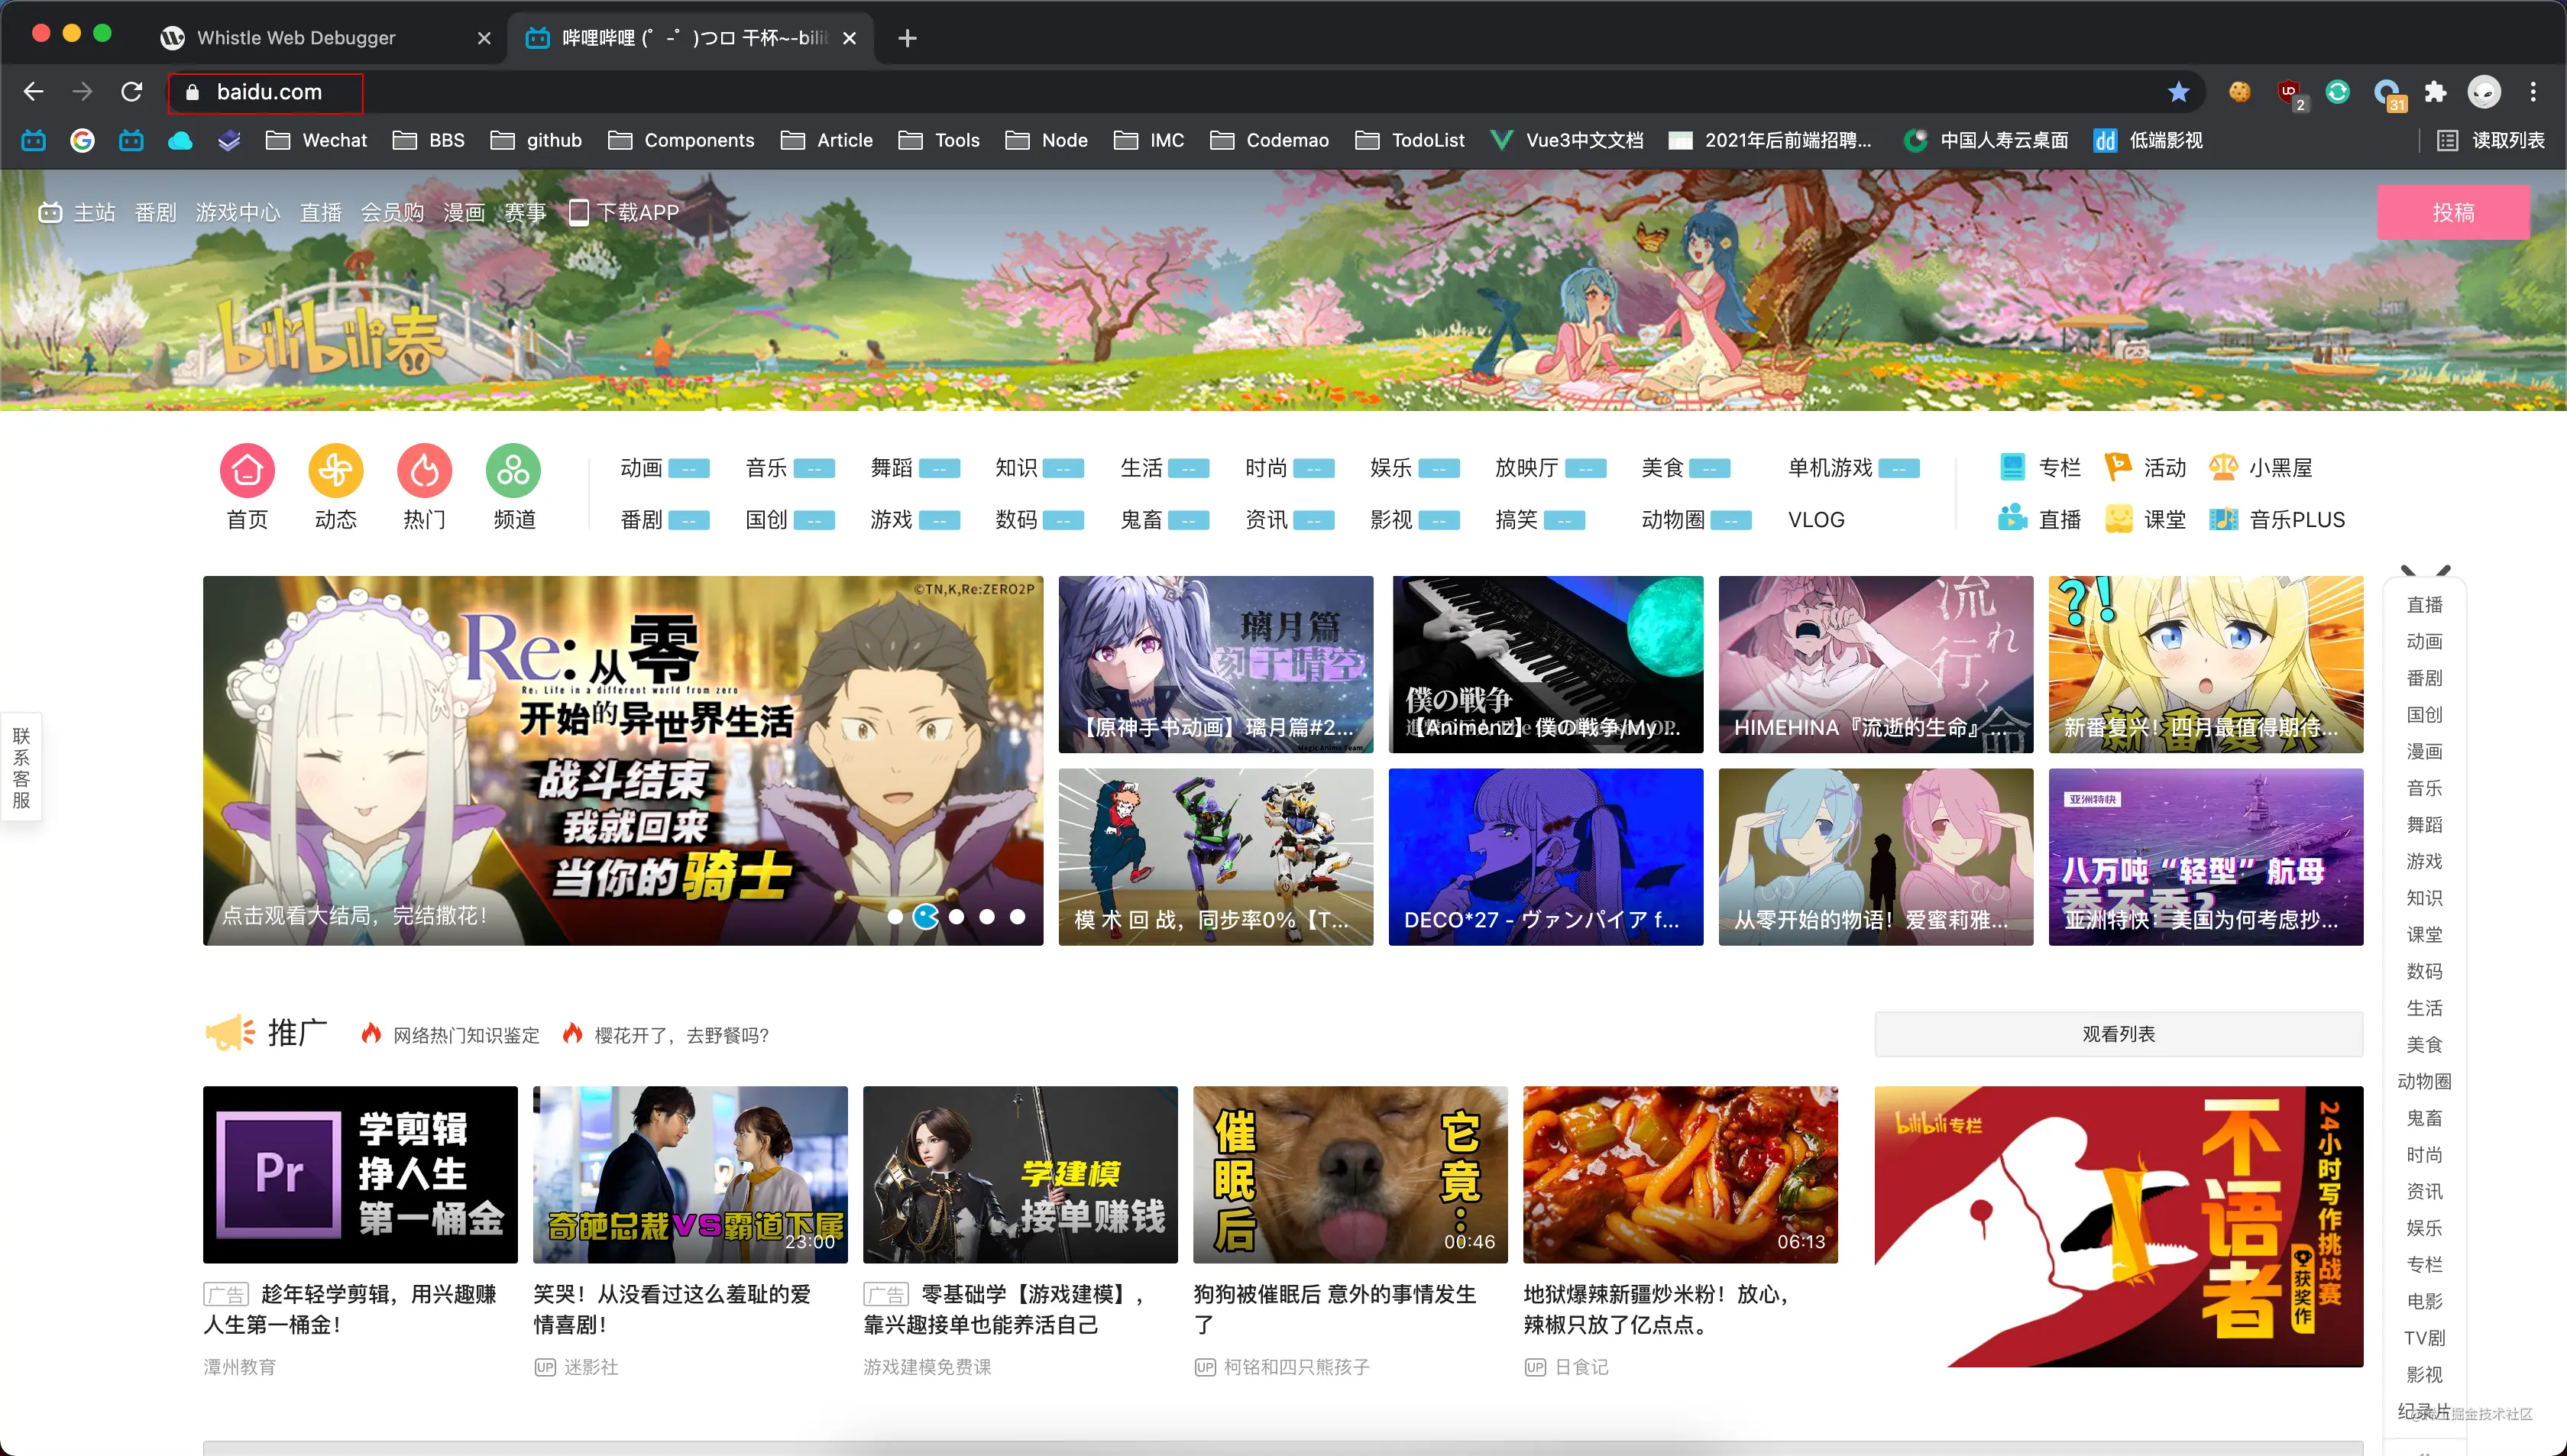
Task: Click 赛事 in top navigation
Action: [525, 212]
